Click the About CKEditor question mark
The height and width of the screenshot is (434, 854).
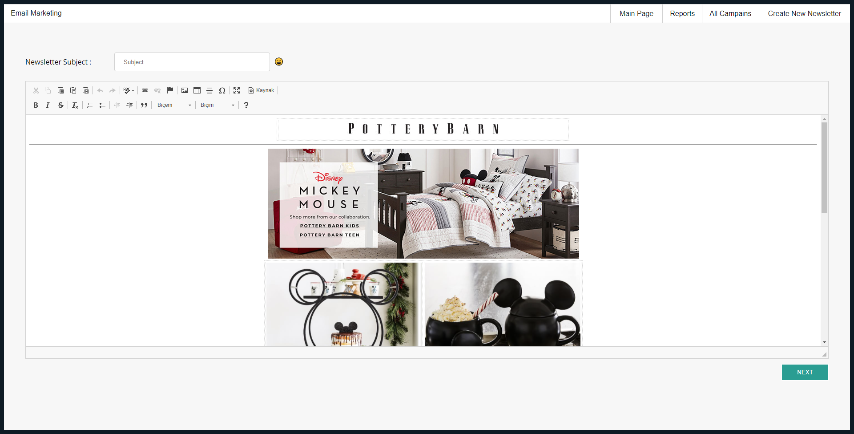pyautogui.click(x=246, y=105)
